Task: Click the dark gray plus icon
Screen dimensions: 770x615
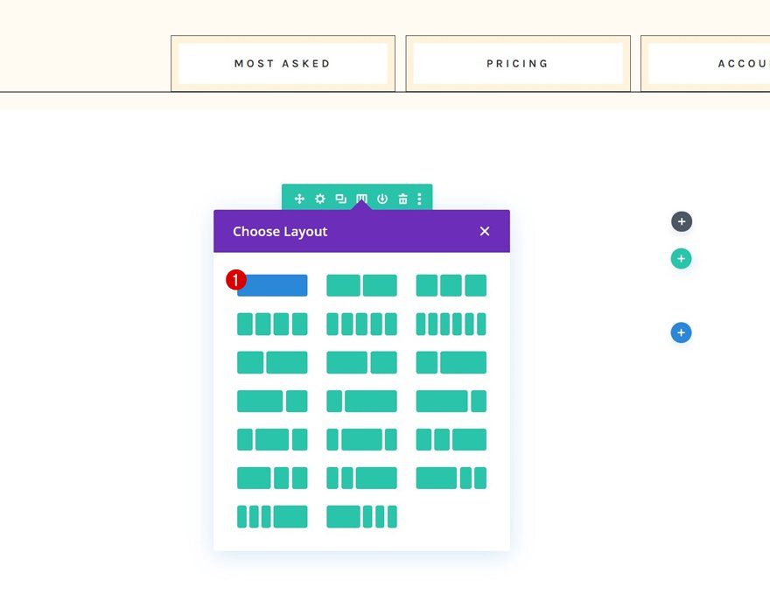Action: [681, 221]
